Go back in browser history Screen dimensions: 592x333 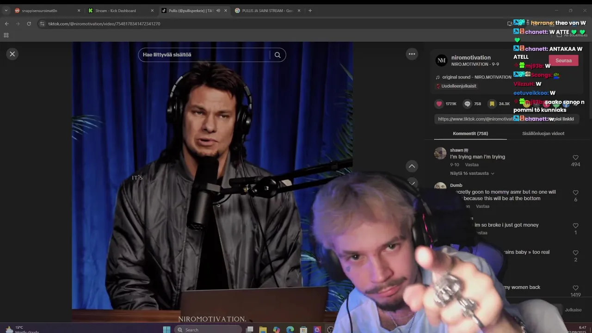pos(6,24)
